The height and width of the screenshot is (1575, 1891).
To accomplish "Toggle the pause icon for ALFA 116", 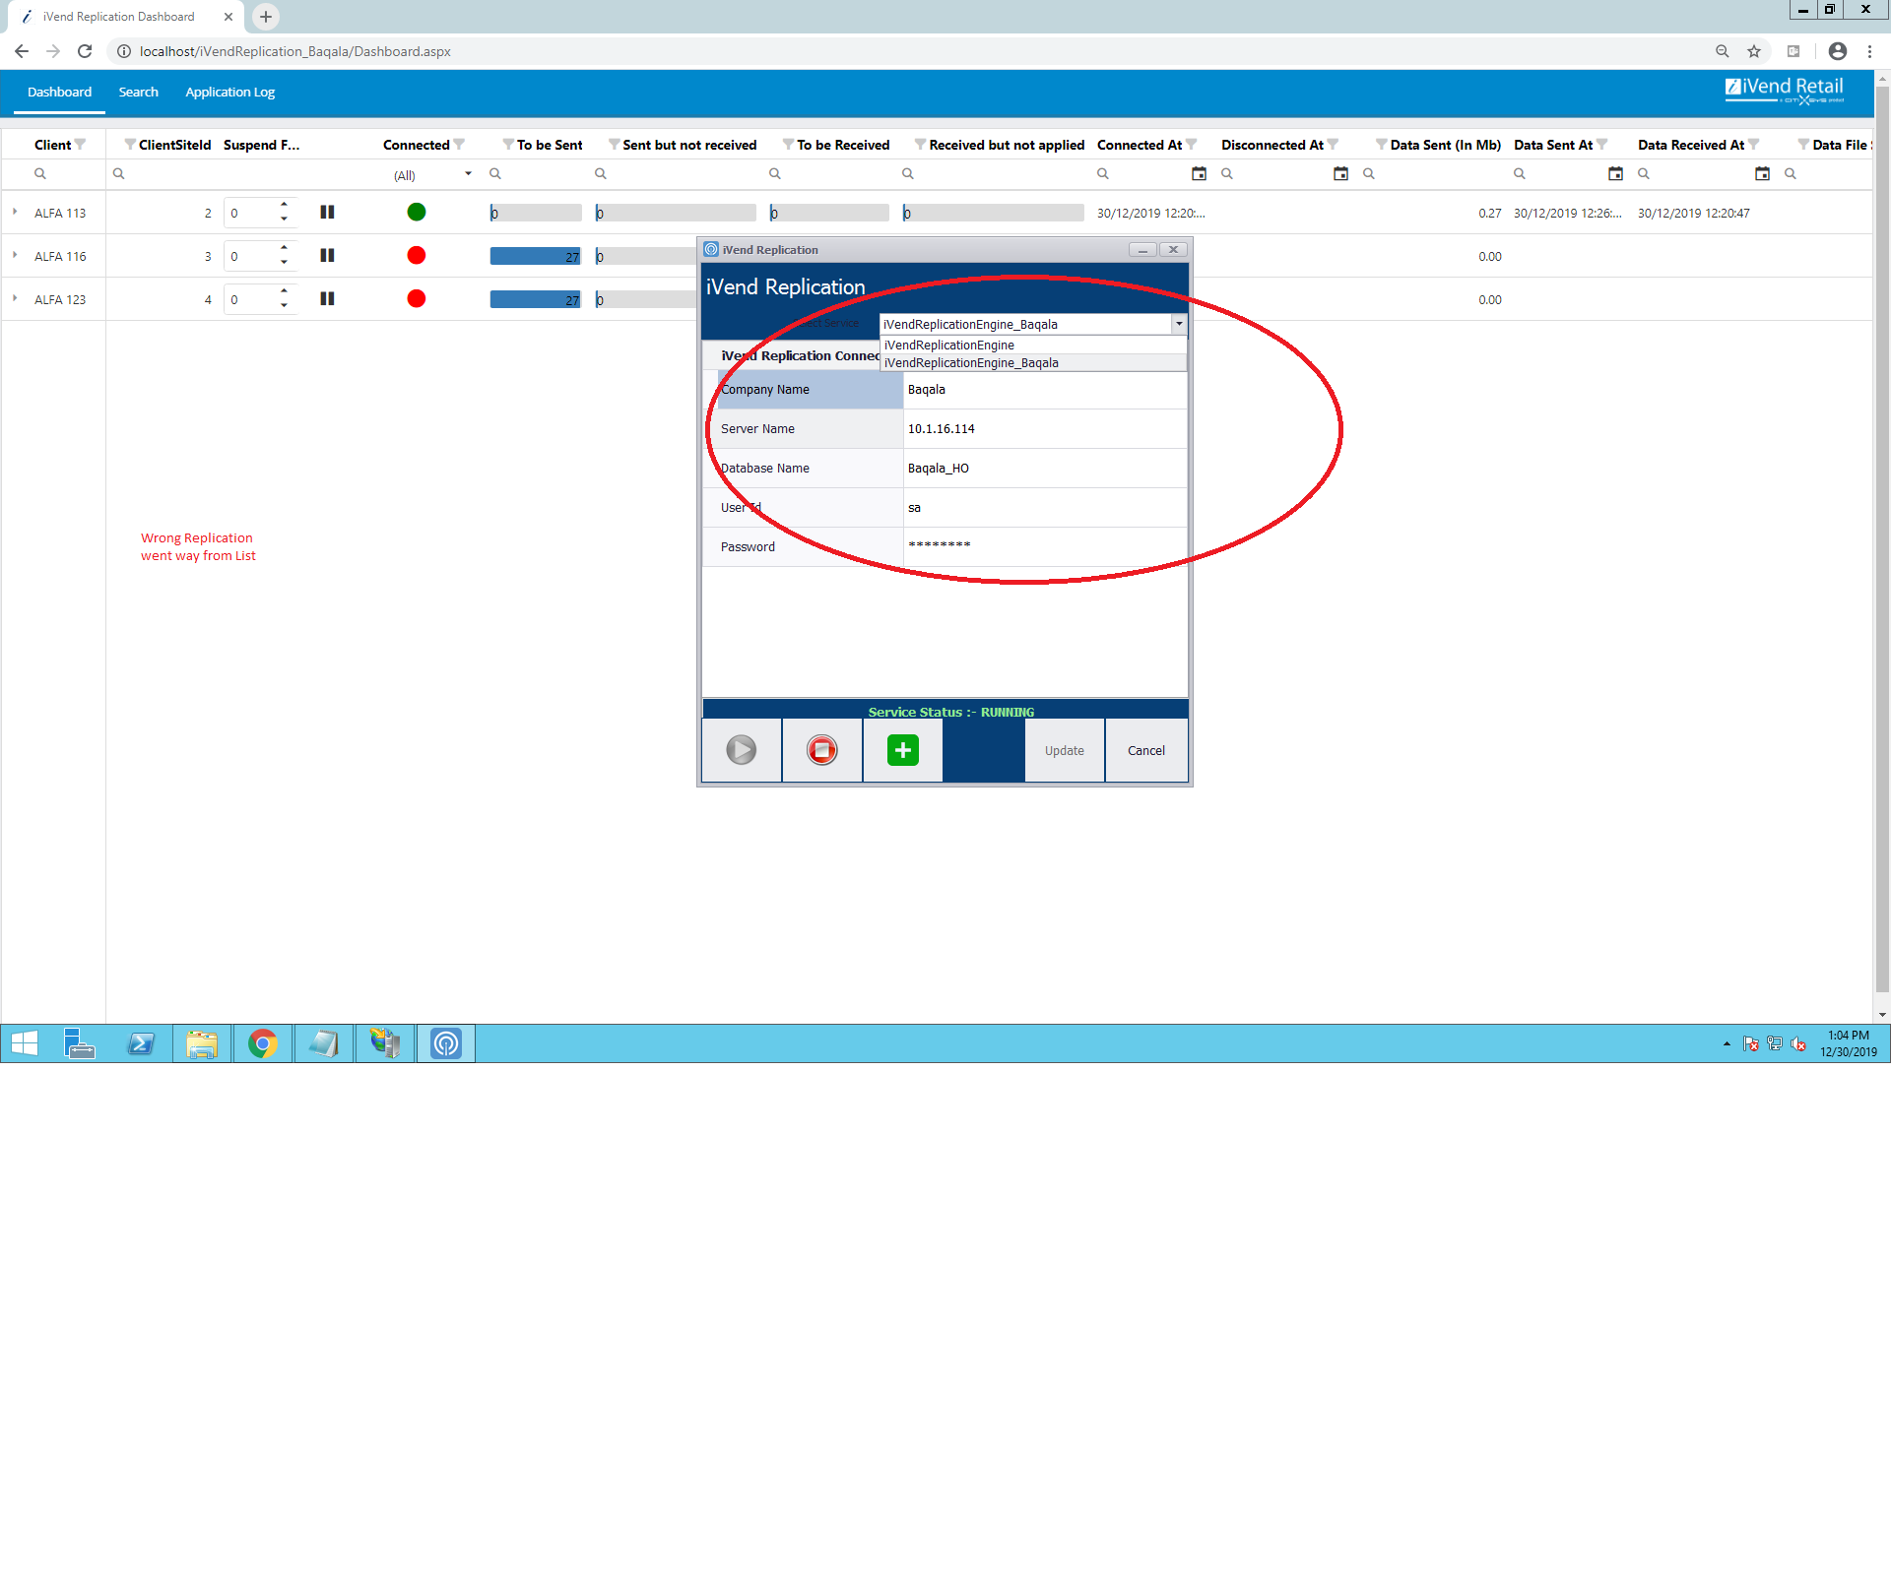I will 327,256.
